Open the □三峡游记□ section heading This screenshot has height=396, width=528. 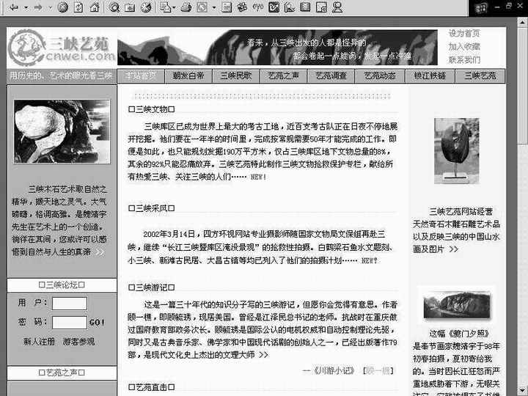152,287
